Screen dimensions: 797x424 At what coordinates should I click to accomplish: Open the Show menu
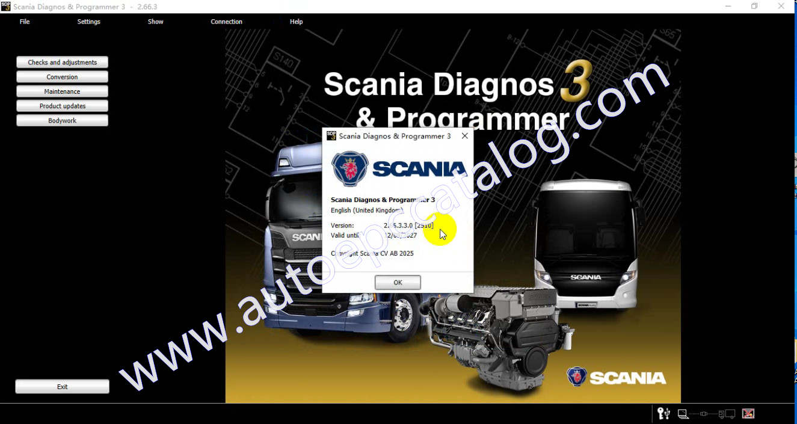coord(156,22)
